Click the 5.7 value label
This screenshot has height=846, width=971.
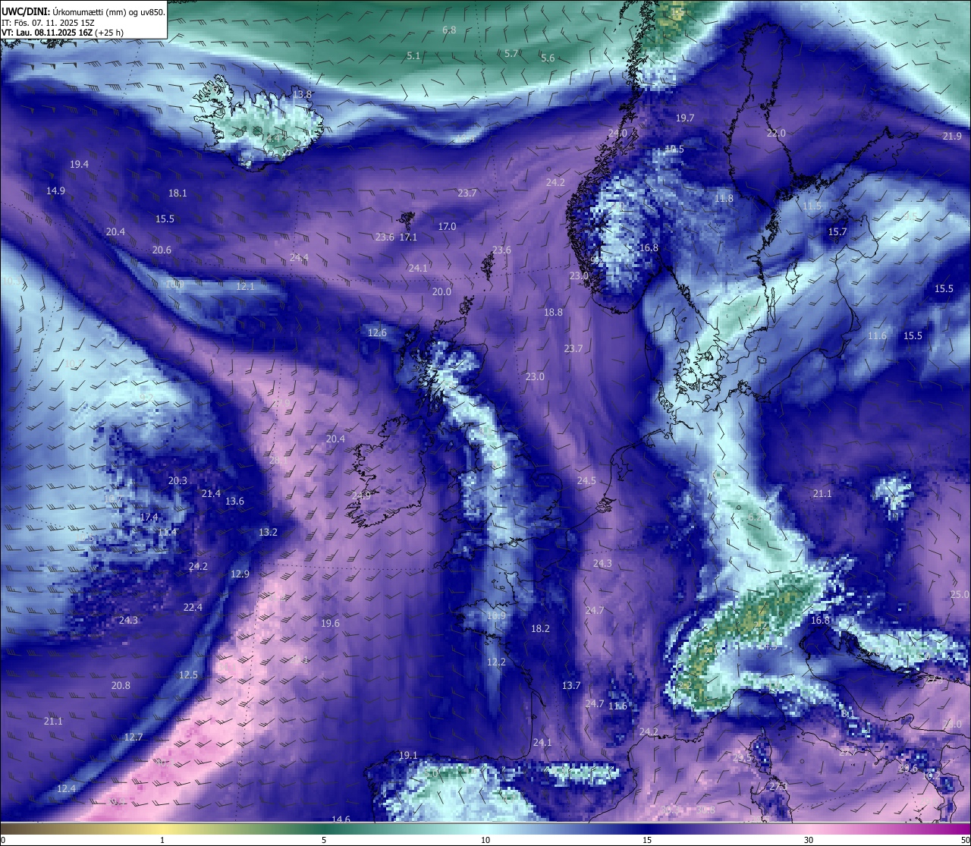coord(511,54)
